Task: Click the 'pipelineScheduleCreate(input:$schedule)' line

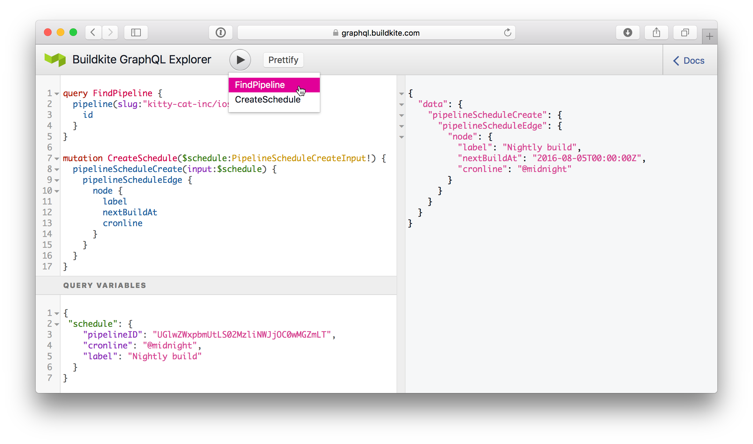Action: coord(175,169)
